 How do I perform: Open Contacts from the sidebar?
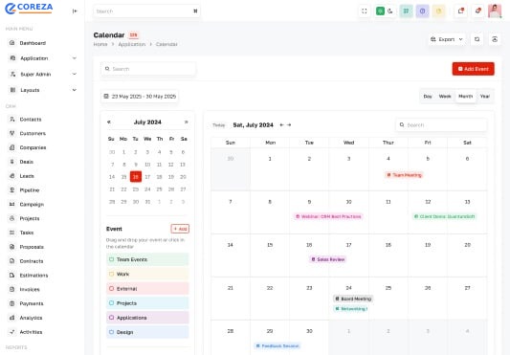point(31,119)
